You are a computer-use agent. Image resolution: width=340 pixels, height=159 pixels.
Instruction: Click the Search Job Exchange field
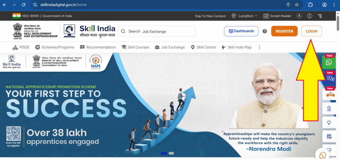[157, 31]
